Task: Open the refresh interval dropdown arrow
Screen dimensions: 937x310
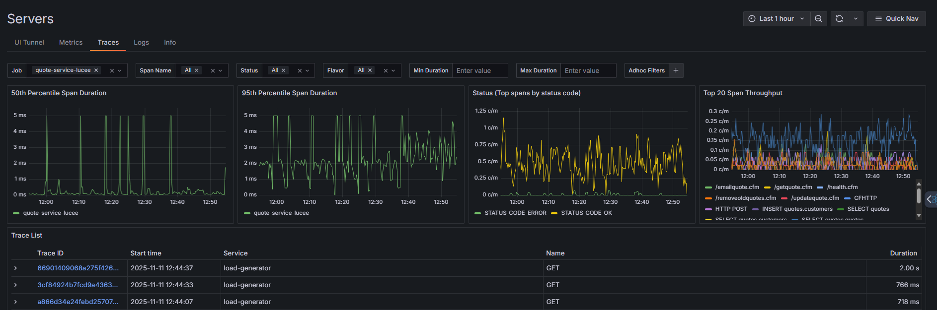Action: 856,19
